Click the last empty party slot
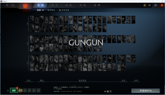 (39, 90)
